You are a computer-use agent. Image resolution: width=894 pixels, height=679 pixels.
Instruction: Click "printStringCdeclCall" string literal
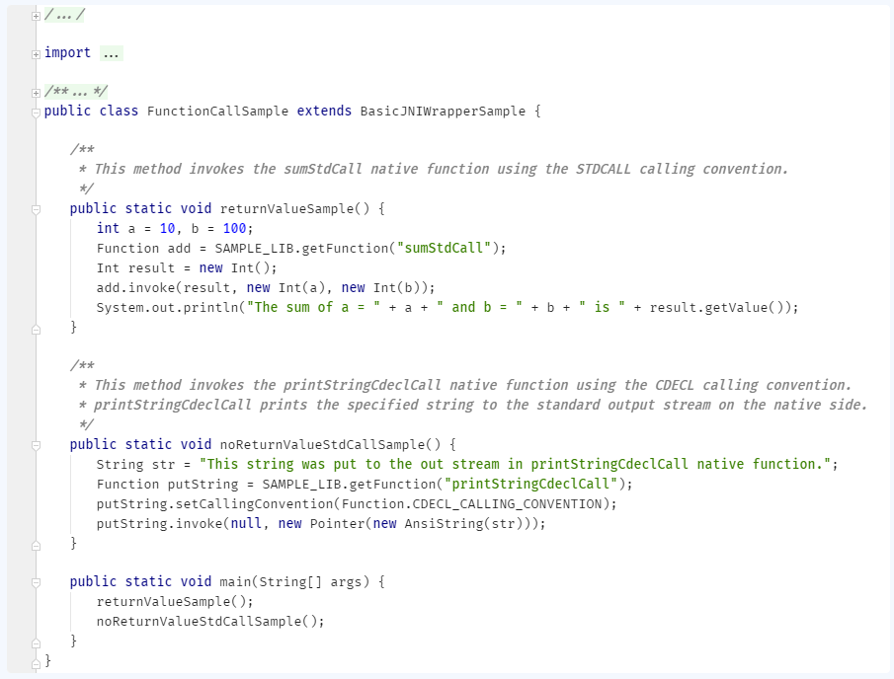530,485
